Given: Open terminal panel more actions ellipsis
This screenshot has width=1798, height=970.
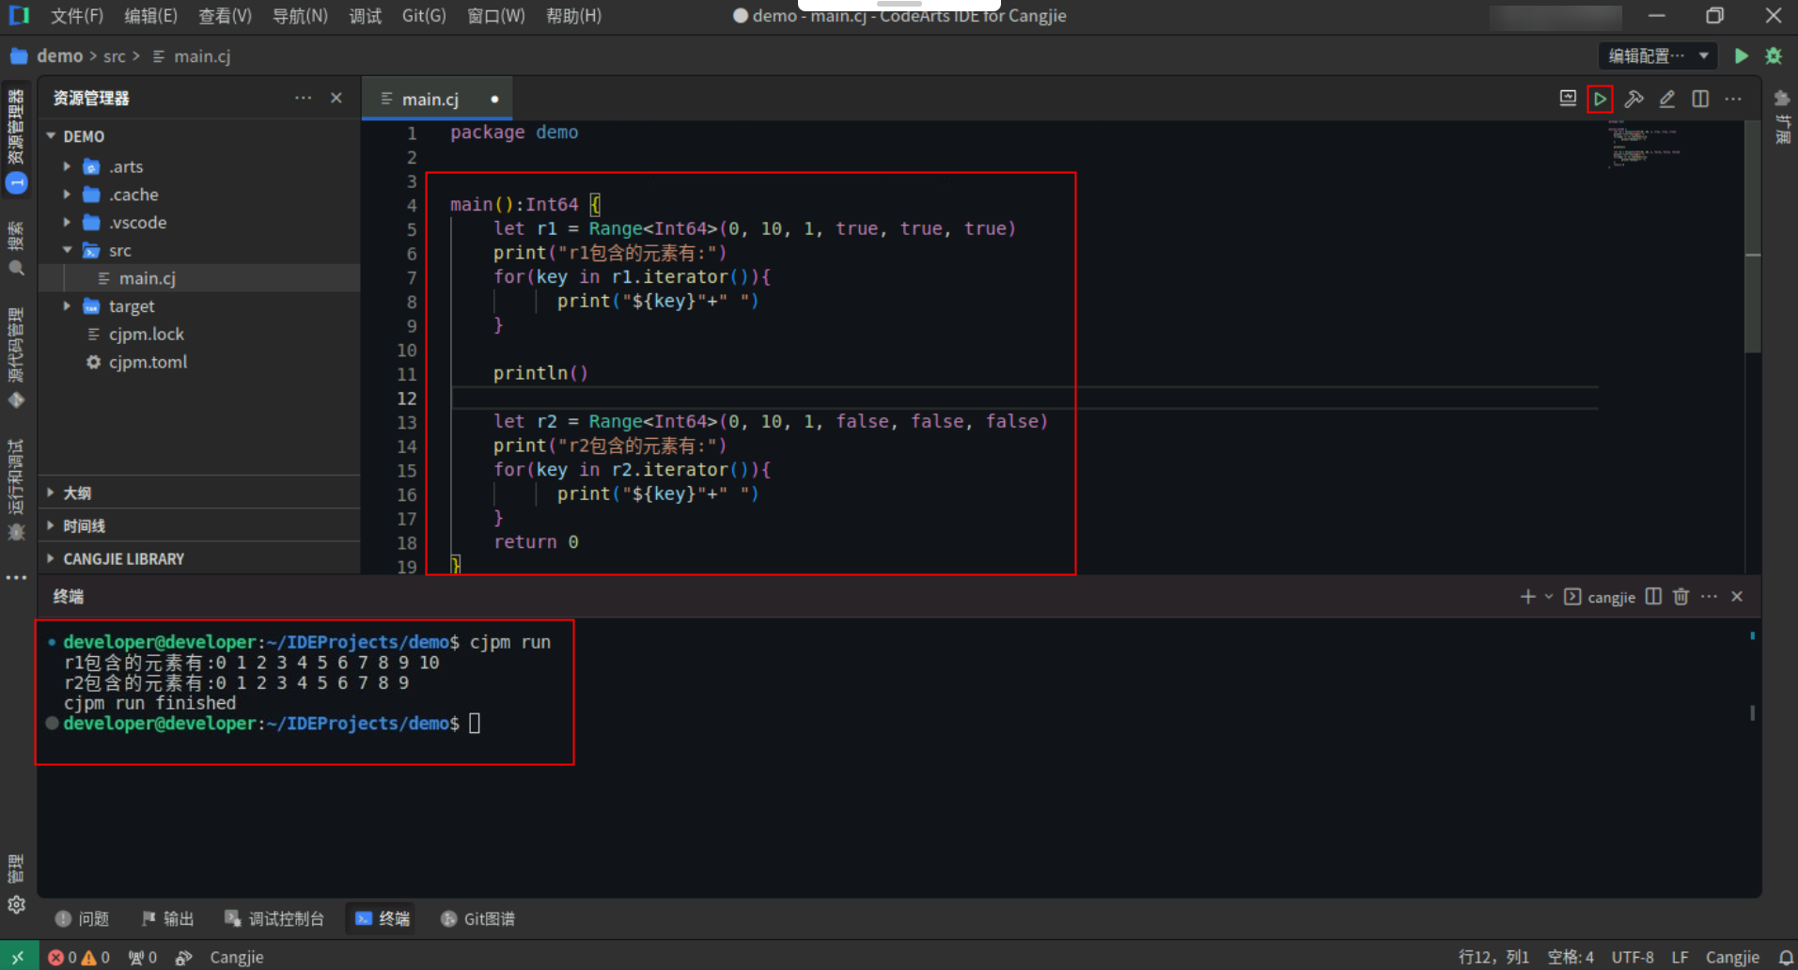Looking at the screenshot, I should (x=1709, y=597).
